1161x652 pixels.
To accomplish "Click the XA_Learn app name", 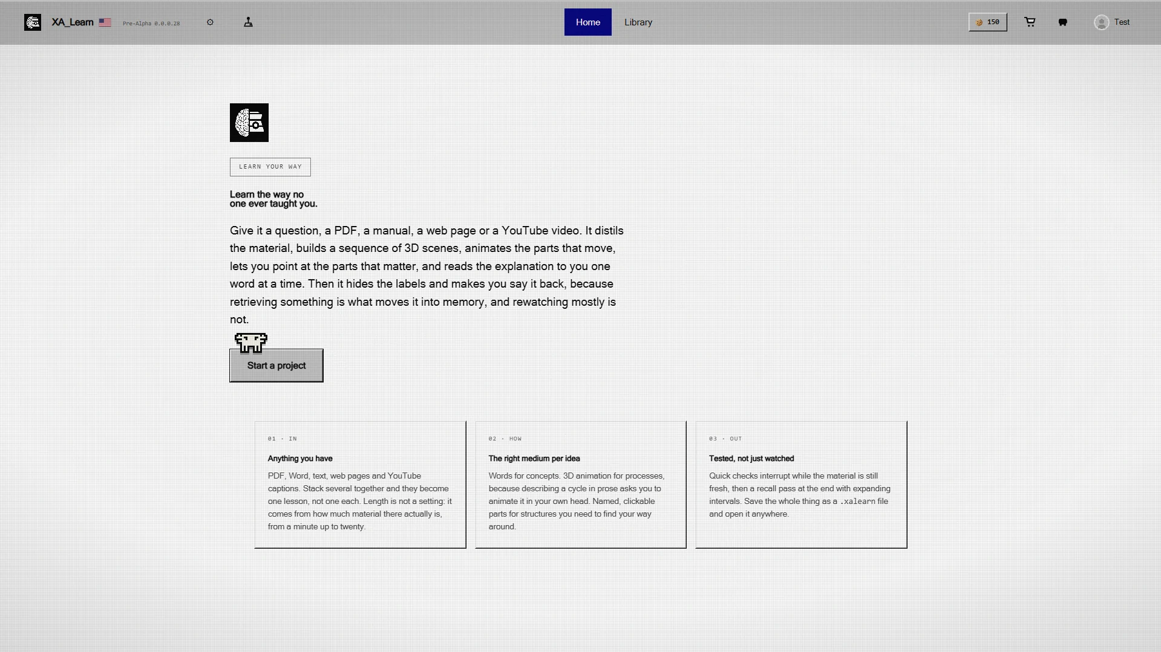I will 73,22.
